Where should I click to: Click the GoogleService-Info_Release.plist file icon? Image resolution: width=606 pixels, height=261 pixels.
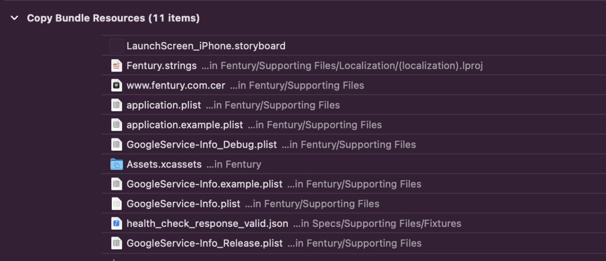tap(116, 243)
